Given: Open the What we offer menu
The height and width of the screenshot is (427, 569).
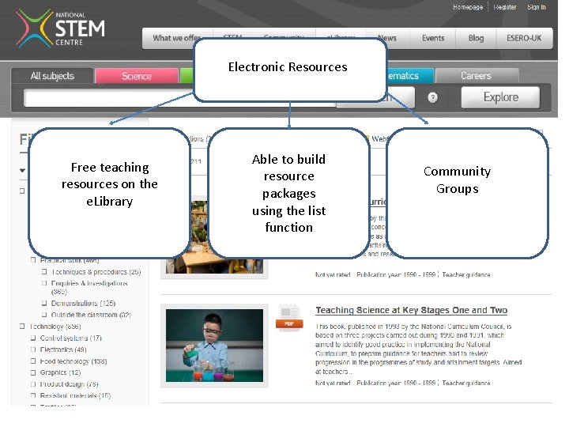Looking at the screenshot, I should [177, 38].
